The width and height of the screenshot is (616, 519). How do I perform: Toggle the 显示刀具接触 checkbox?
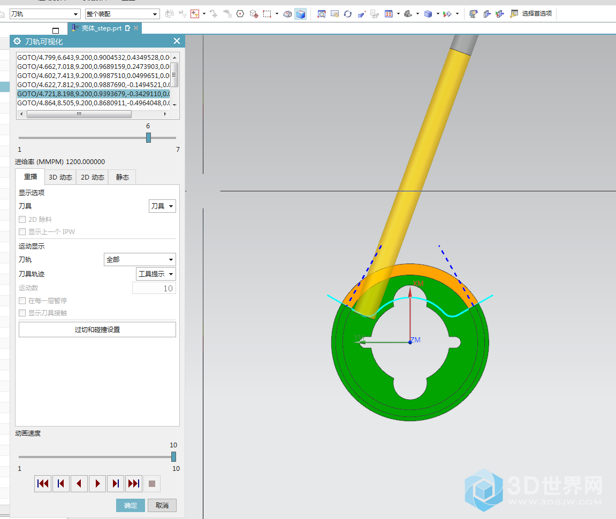pos(22,313)
